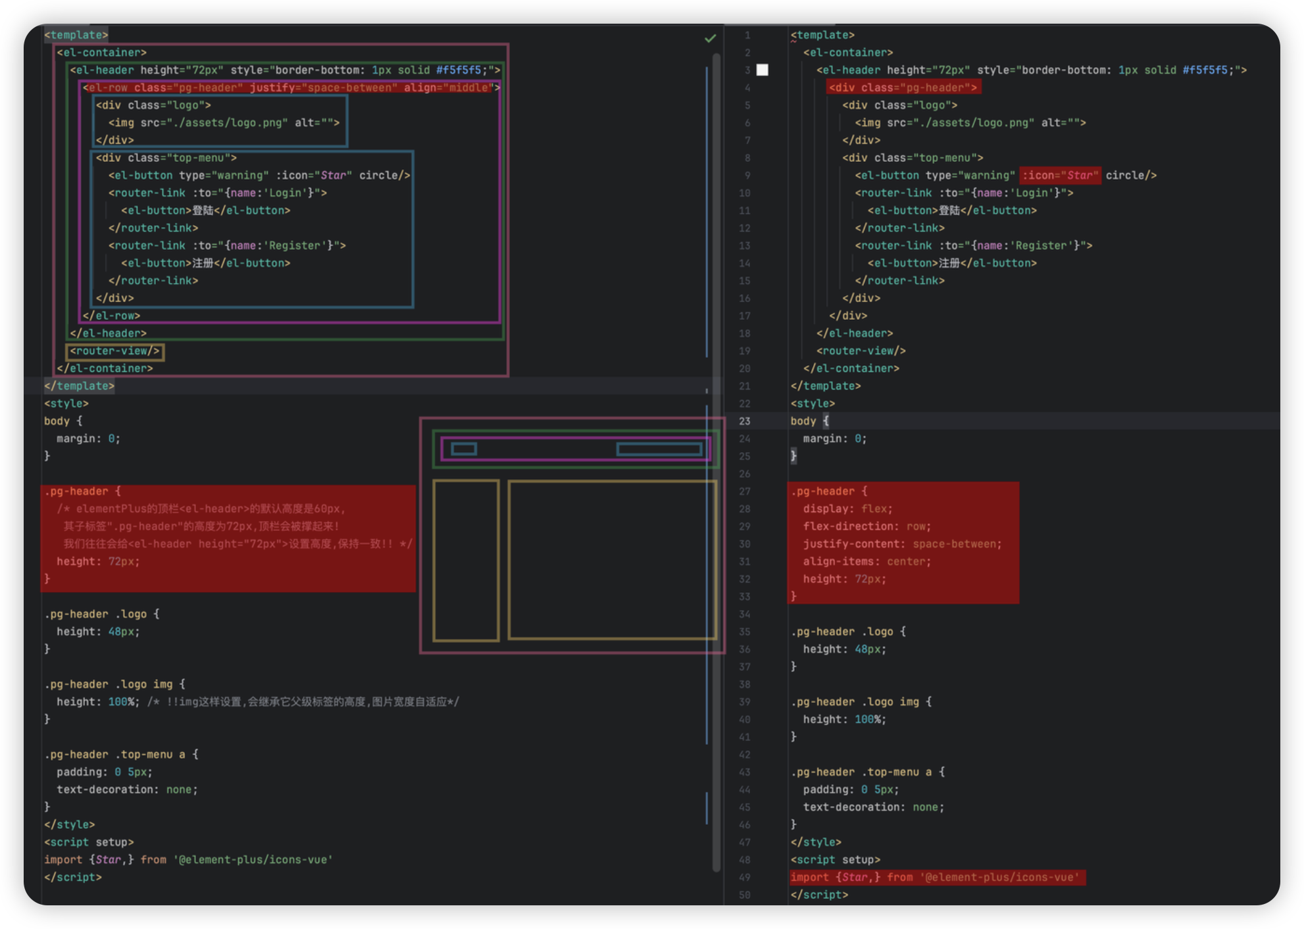Click the narrow yellow sidebar box in diagram

pyautogui.click(x=466, y=560)
